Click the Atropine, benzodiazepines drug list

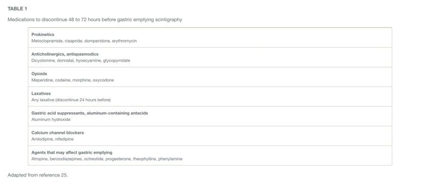click(x=107, y=159)
